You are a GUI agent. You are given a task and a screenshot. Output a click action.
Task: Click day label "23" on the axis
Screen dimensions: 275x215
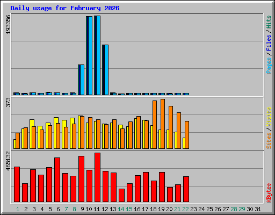(x=193, y=209)
